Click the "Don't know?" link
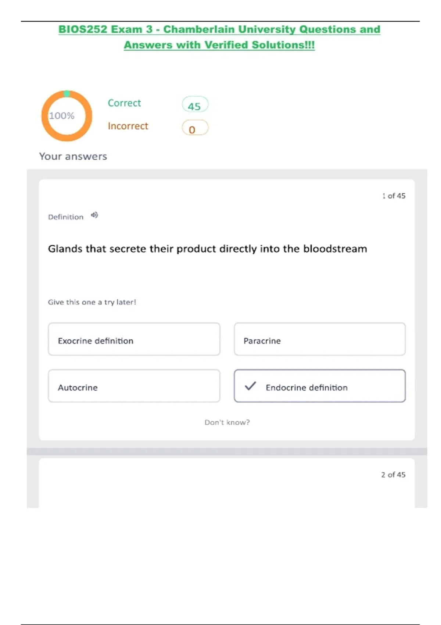This screenshot has width=441, height=625. (227, 422)
